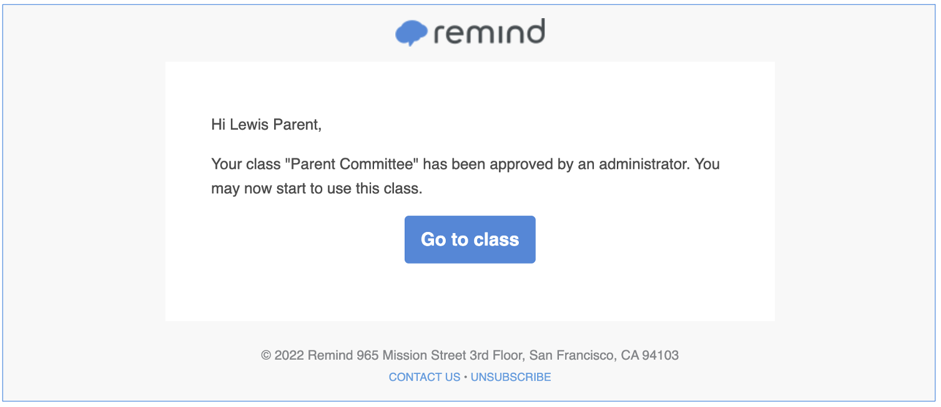Viewport: 941px width, 407px height.
Task: Click the "remind" wordmark in the header
Action: (x=489, y=32)
